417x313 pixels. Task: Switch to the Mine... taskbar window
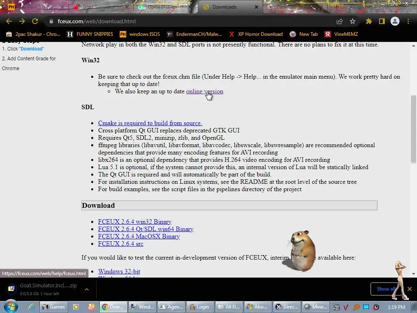coord(316,307)
